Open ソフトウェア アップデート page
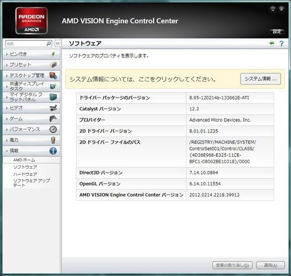291x276 pixels. click(x=31, y=182)
